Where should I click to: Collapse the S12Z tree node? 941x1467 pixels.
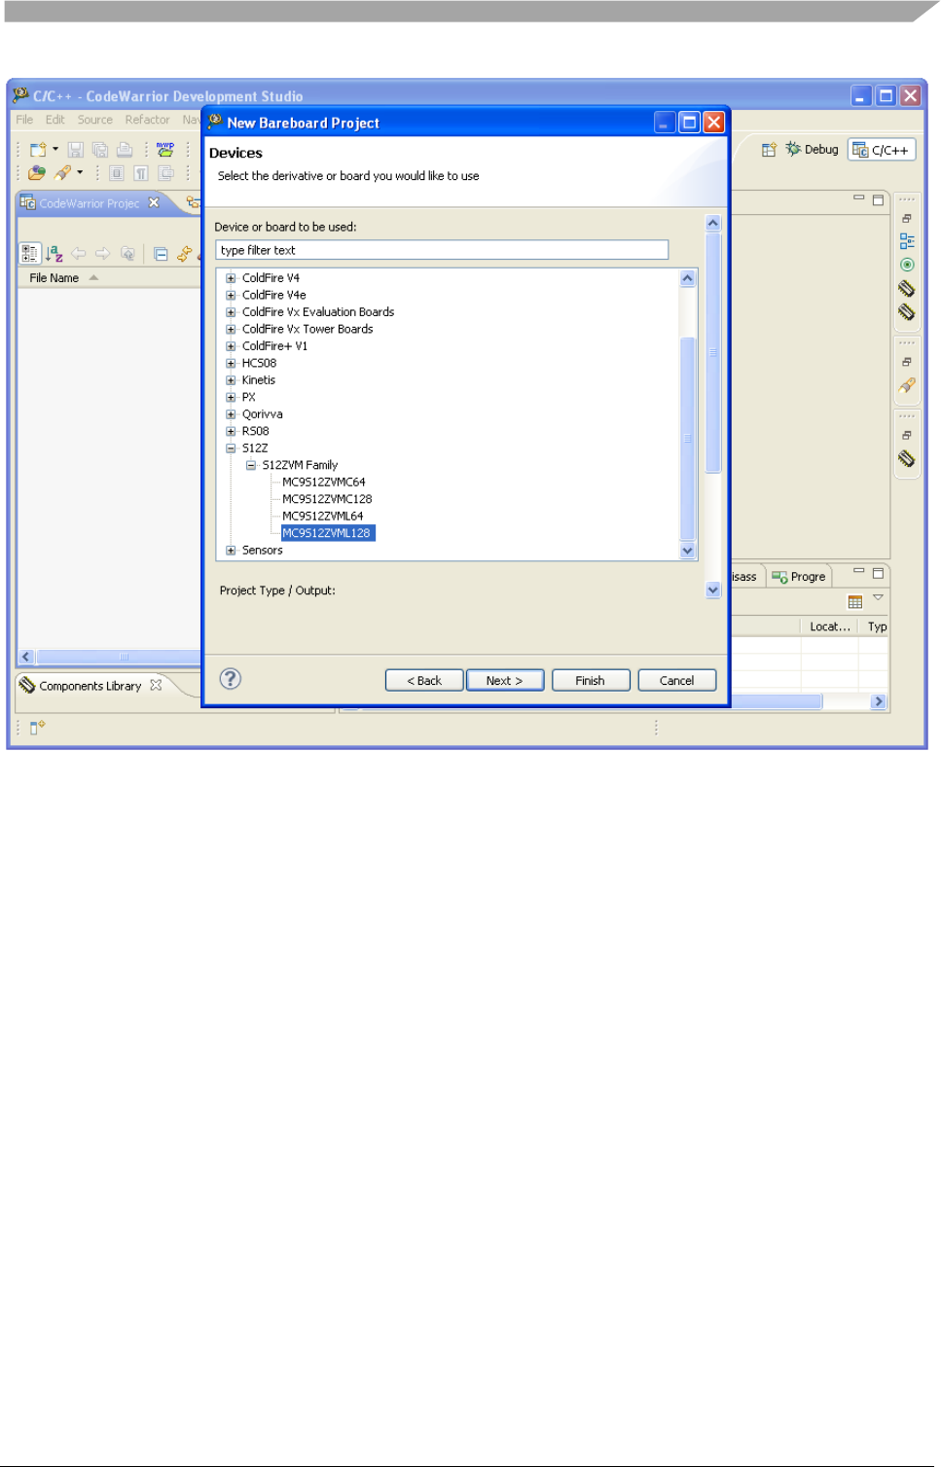pyautogui.click(x=231, y=448)
